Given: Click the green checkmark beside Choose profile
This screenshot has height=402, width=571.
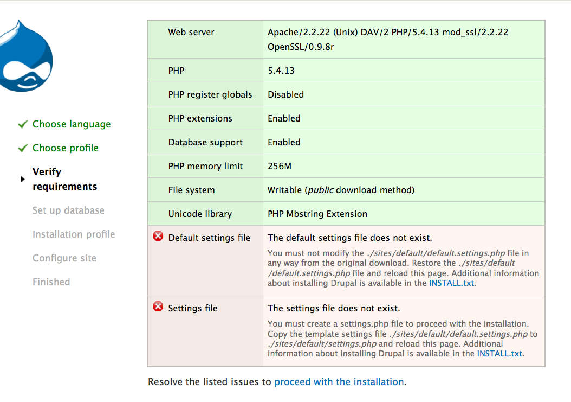Looking at the screenshot, I should coord(22,148).
